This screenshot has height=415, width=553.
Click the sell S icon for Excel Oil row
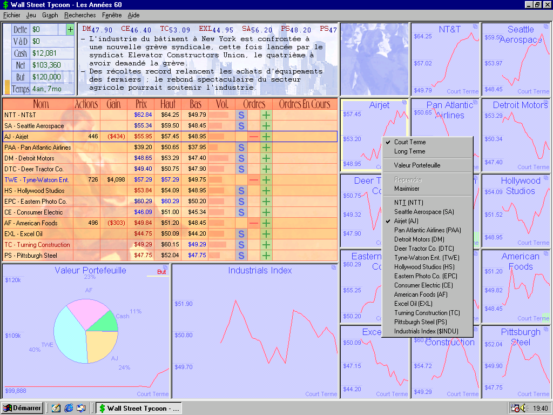(x=241, y=234)
